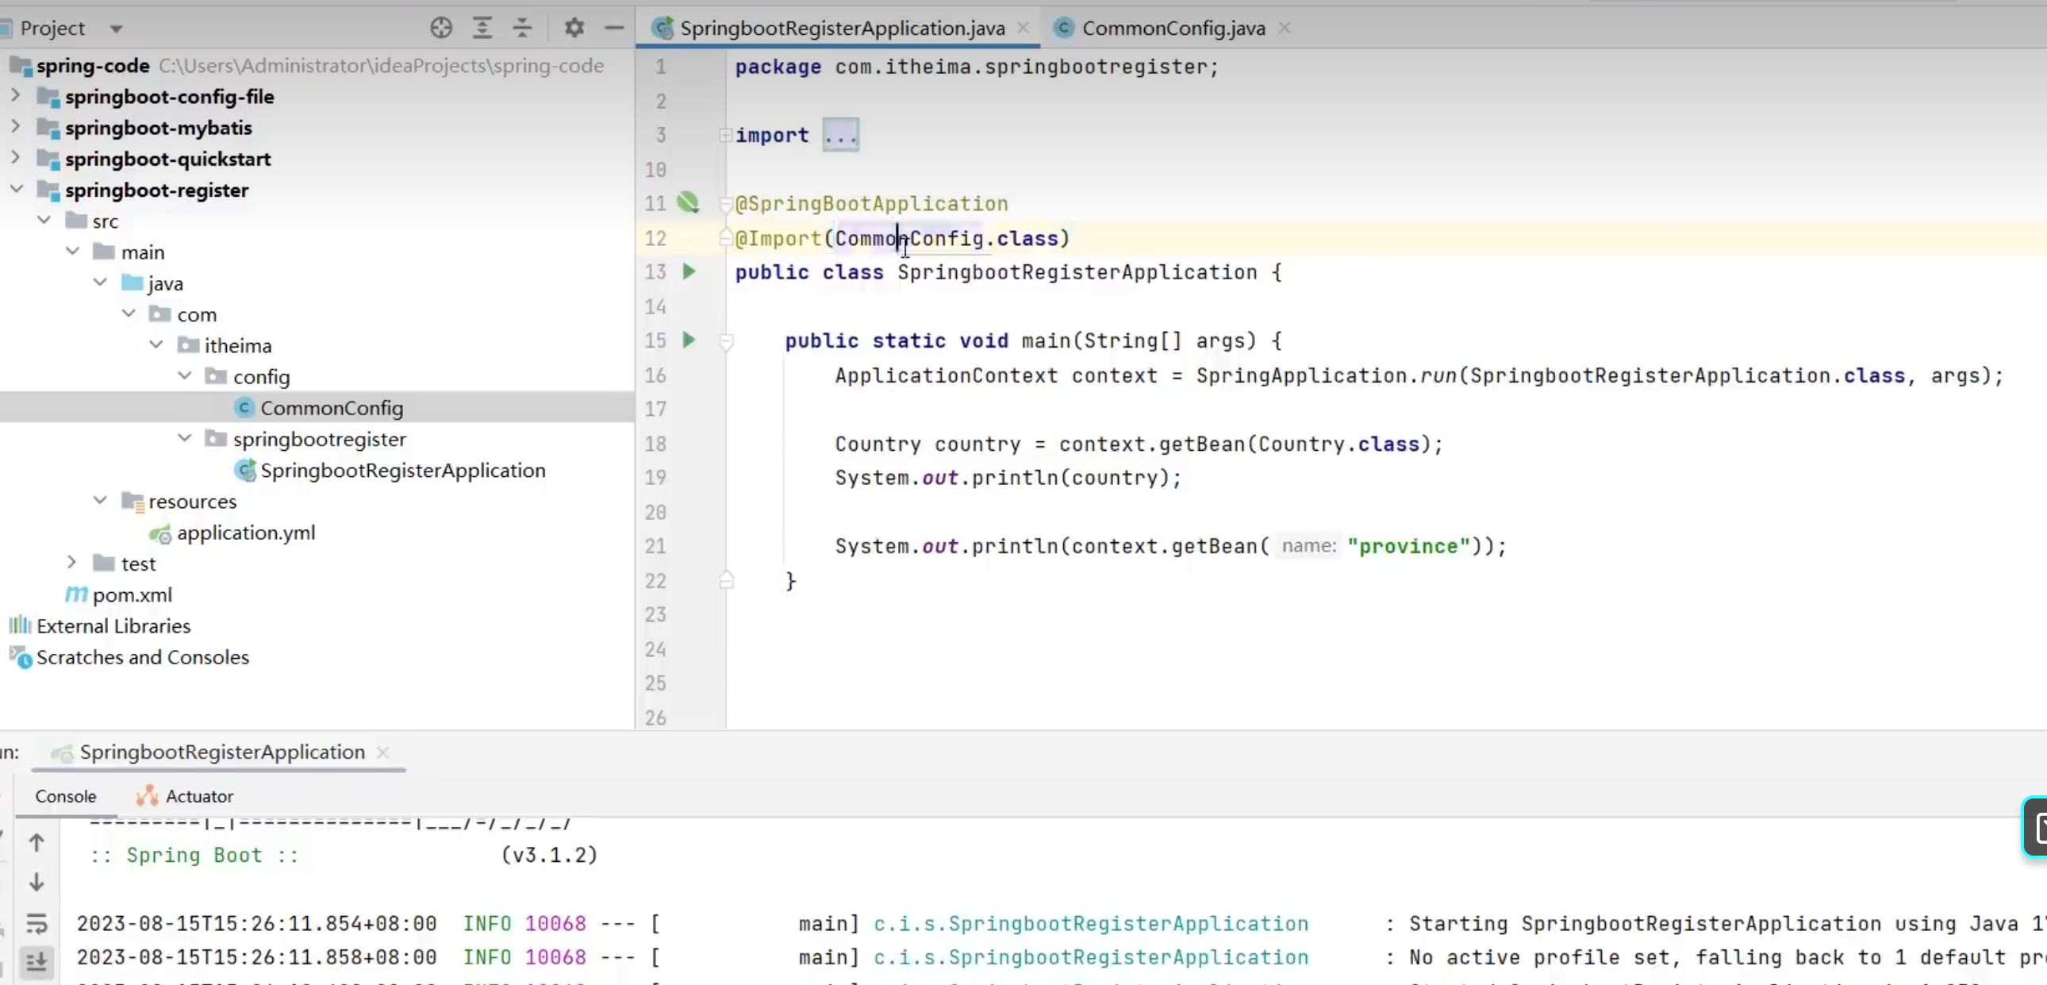Toggle scroll to end in console

pyautogui.click(x=36, y=961)
